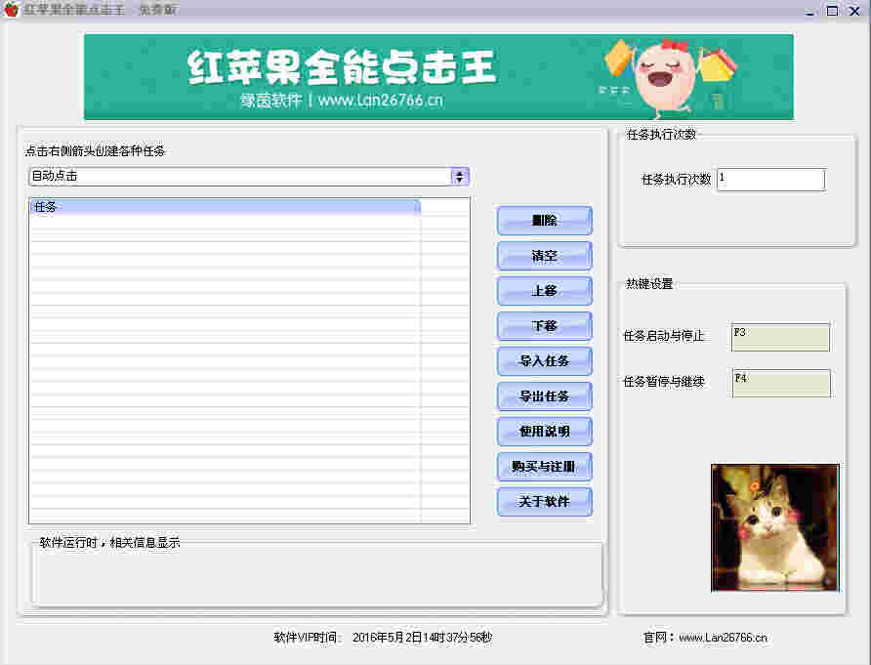Select the F4 pause/resume hotkey field
The image size is (871, 665).
click(780, 383)
